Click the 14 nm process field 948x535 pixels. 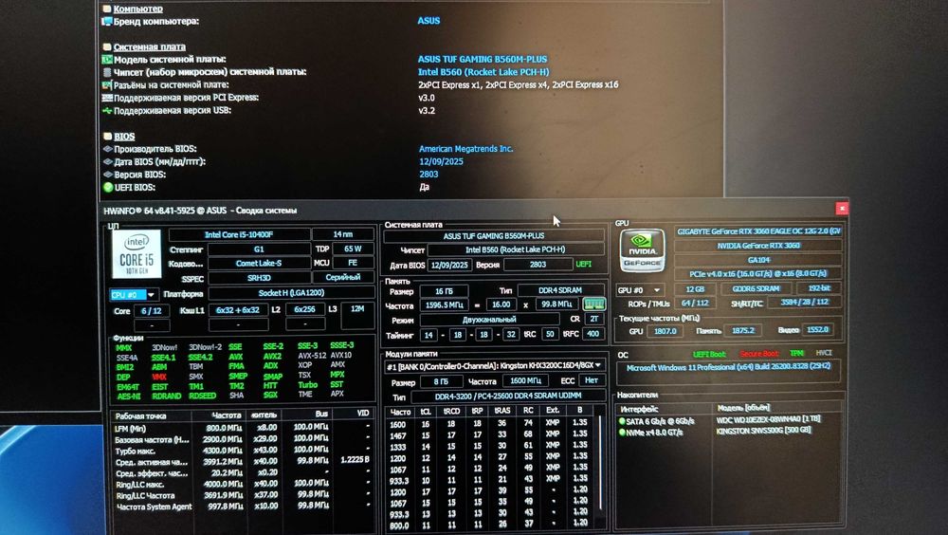(343, 234)
